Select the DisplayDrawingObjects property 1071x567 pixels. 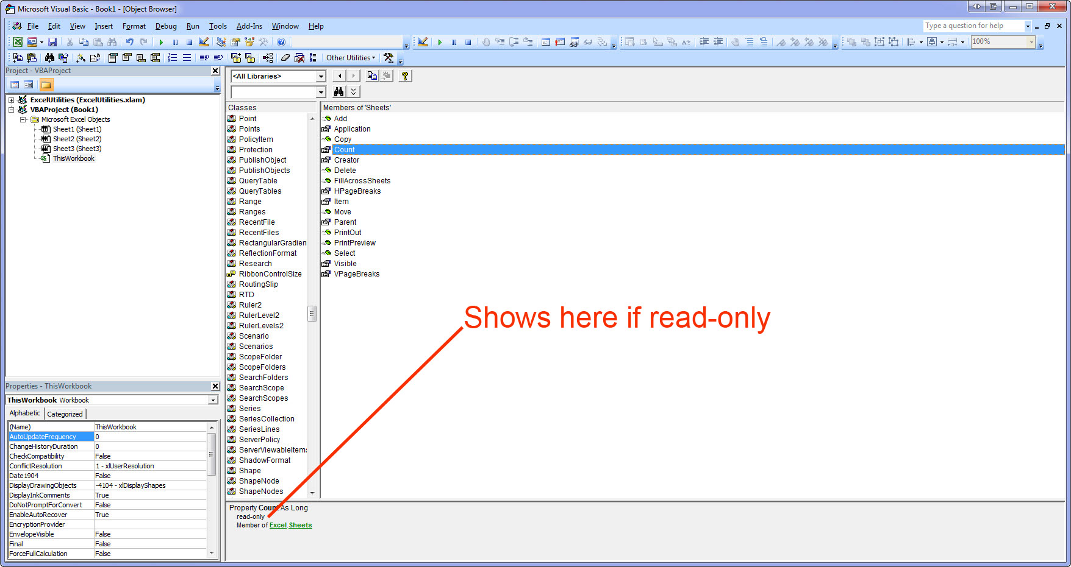click(x=43, y=485)
